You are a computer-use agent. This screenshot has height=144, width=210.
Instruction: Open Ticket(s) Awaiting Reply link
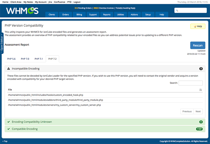pos(125,8)
